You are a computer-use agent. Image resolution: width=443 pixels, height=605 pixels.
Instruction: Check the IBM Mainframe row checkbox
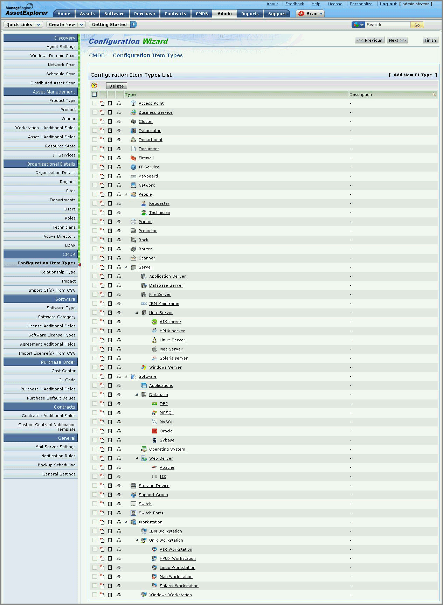[95, 304]
